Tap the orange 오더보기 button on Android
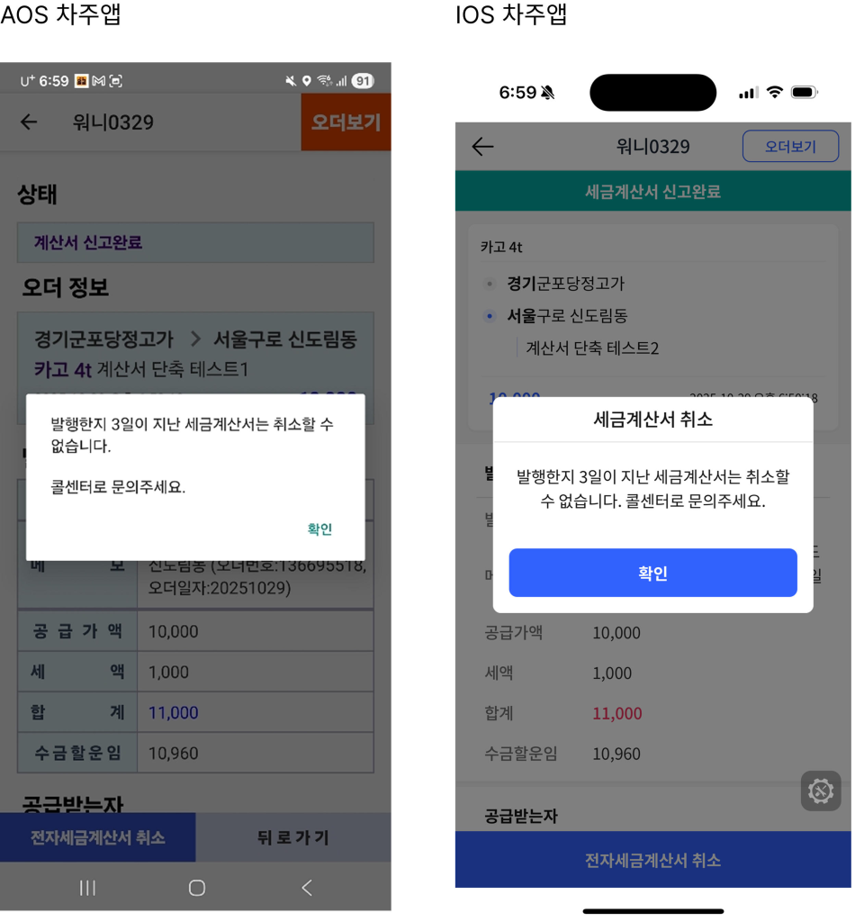The width and height of the screenshot is (855, 922). (346, 122)
